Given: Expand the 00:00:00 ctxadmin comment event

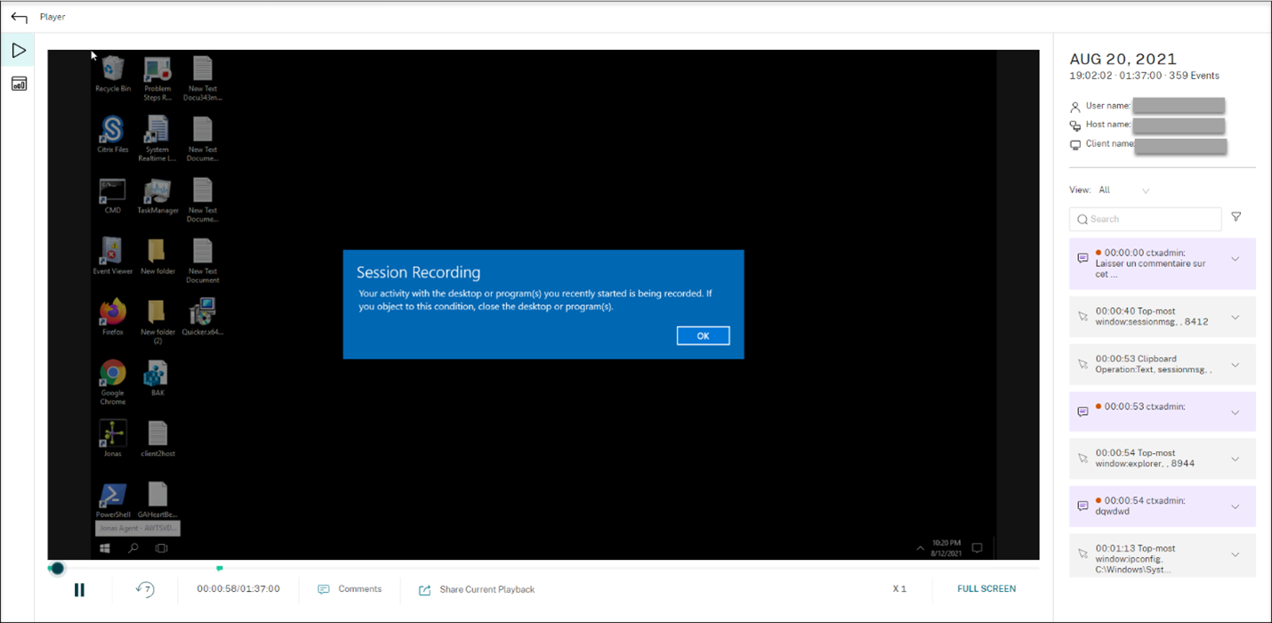Looking at the screenshot, I should click(1235, 259).
